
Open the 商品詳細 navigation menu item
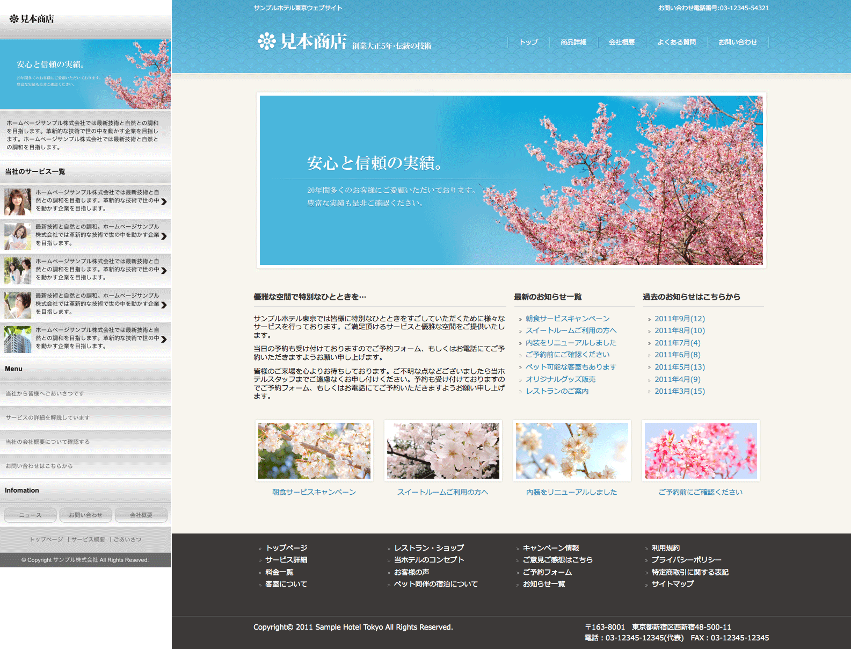pos(573,42)
